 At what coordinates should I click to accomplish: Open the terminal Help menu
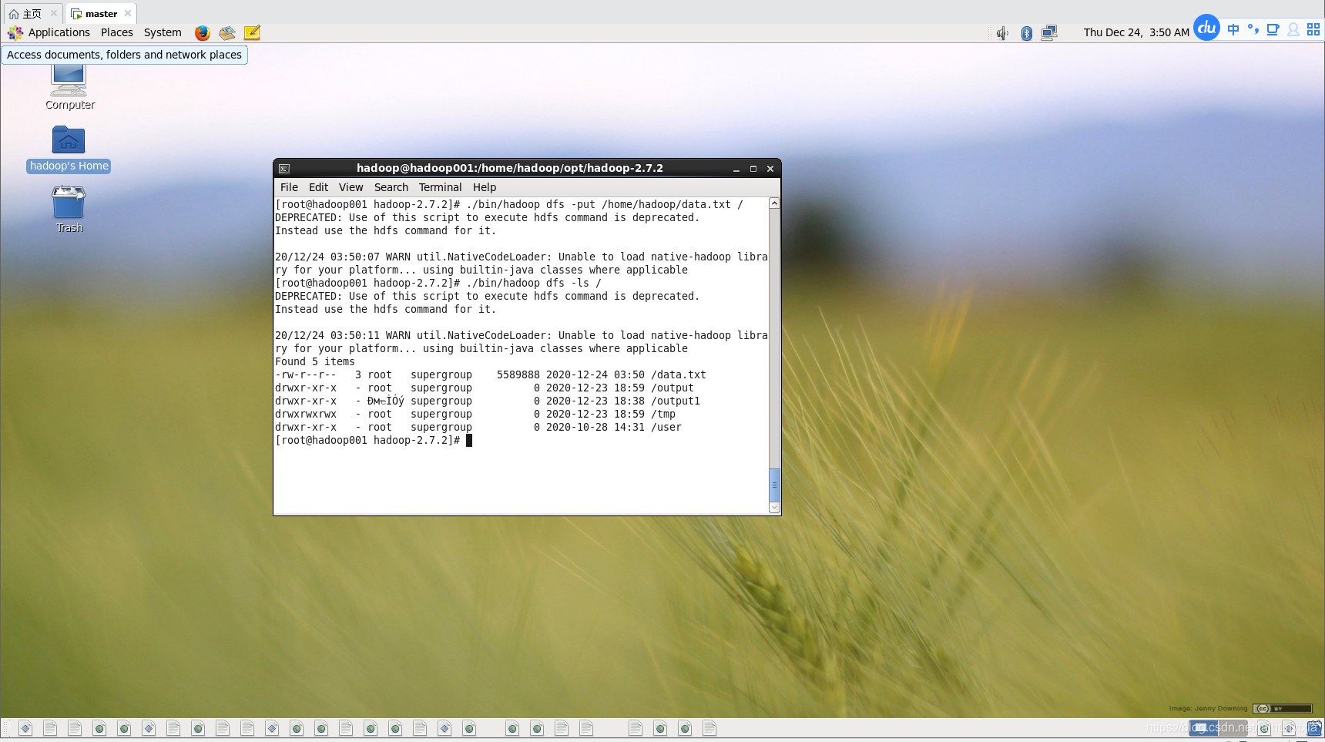(485, 187)
